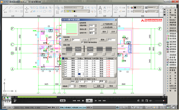
Task: Open the 照明 usage dropdown in quick entry
Action: coord(106,82)
